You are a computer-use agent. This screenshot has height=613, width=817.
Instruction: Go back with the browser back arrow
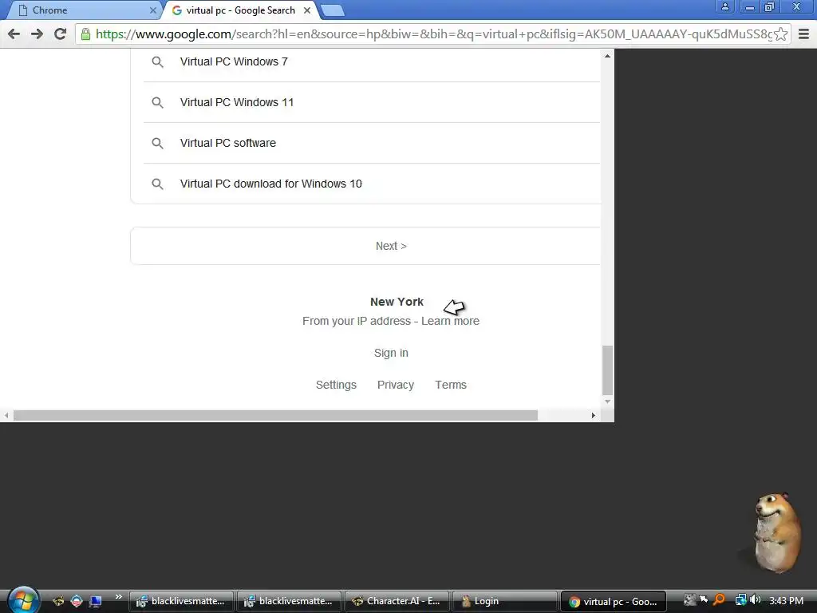pyautogui.click(x=14, y=34)
